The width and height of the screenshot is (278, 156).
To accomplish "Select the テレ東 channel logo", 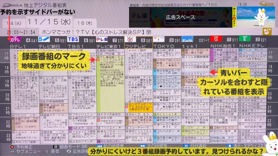I will (x=102, y=40).
